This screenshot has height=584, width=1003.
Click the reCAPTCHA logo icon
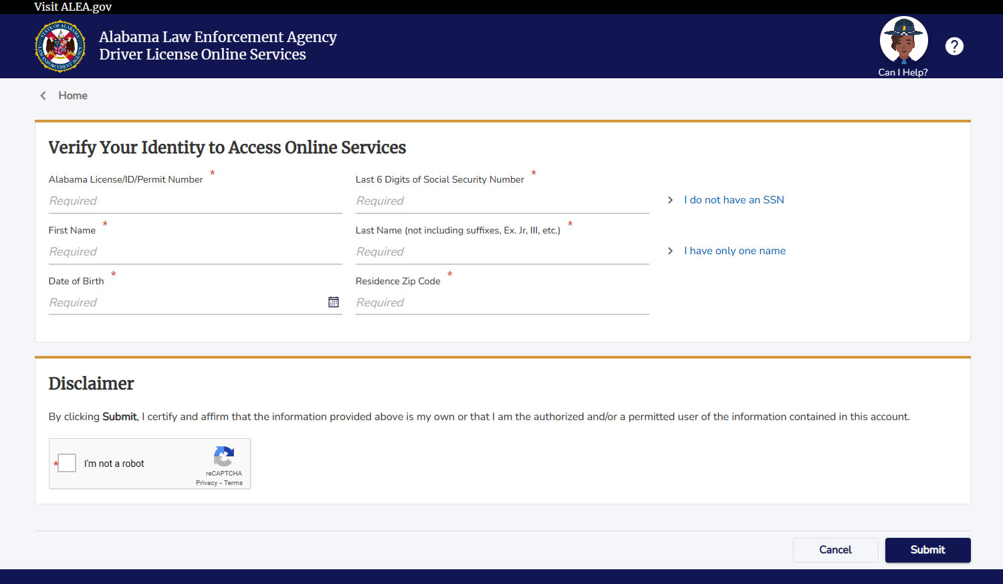(x=223, y=457)
